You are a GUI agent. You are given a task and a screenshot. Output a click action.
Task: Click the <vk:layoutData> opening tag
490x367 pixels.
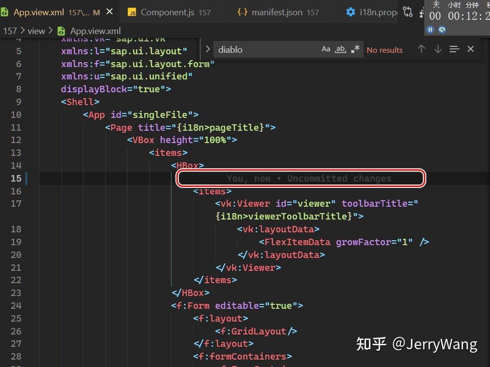(x=278, y=229)
